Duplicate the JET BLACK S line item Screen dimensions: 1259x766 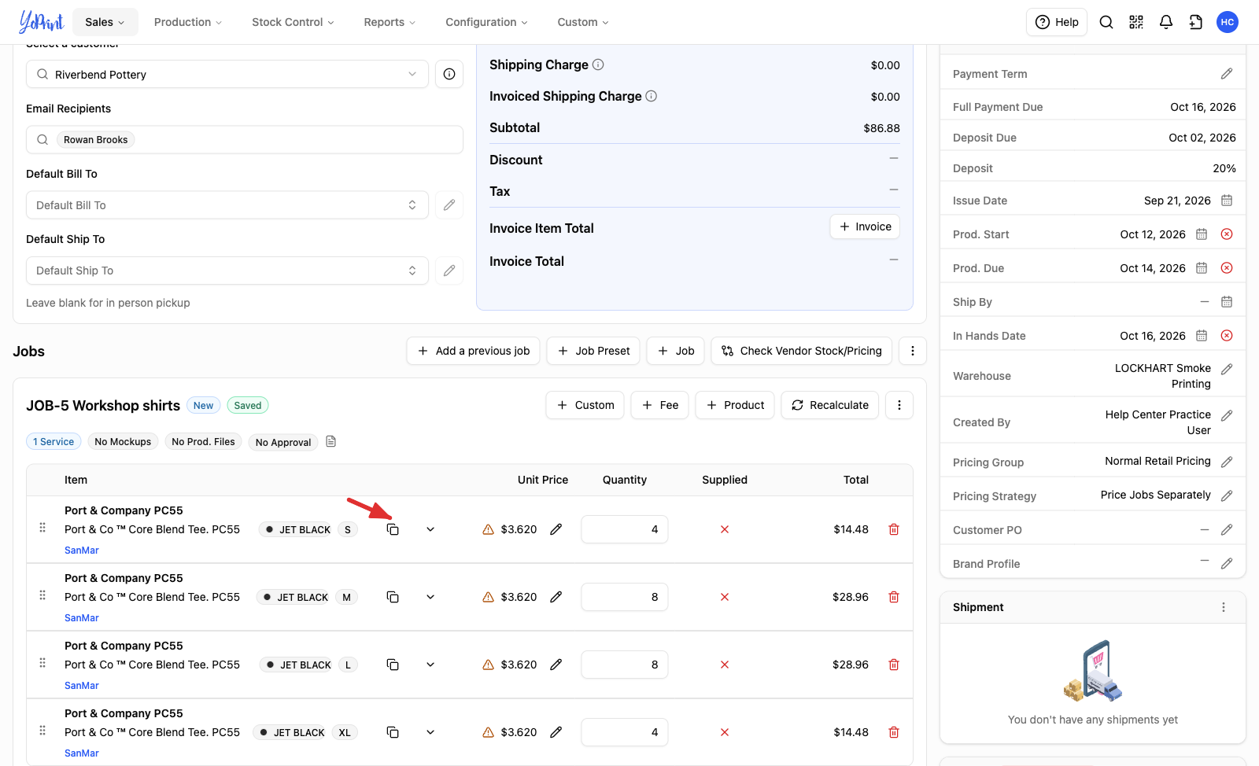393,529
